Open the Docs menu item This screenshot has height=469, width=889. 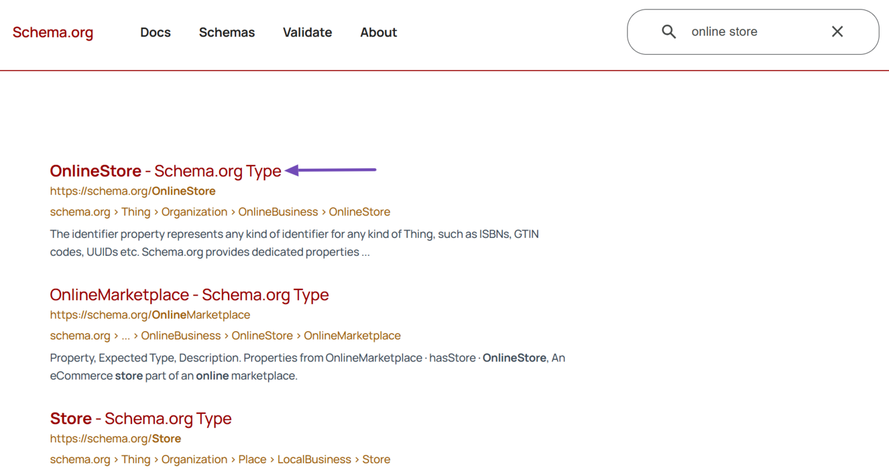pos(156,32)
